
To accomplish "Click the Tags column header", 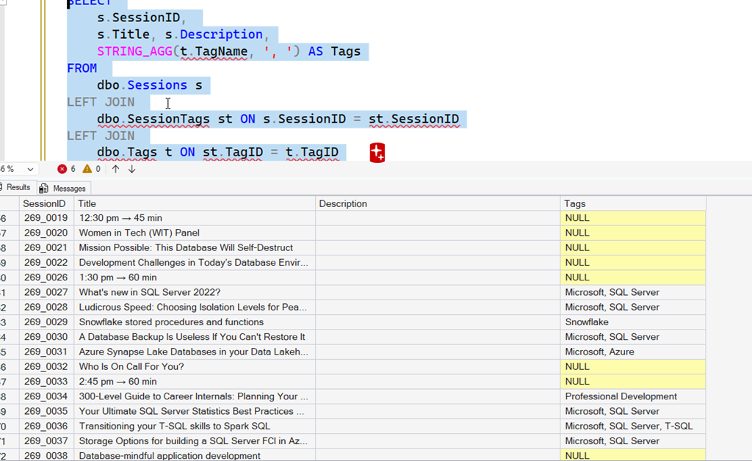I will coord(575,203).
